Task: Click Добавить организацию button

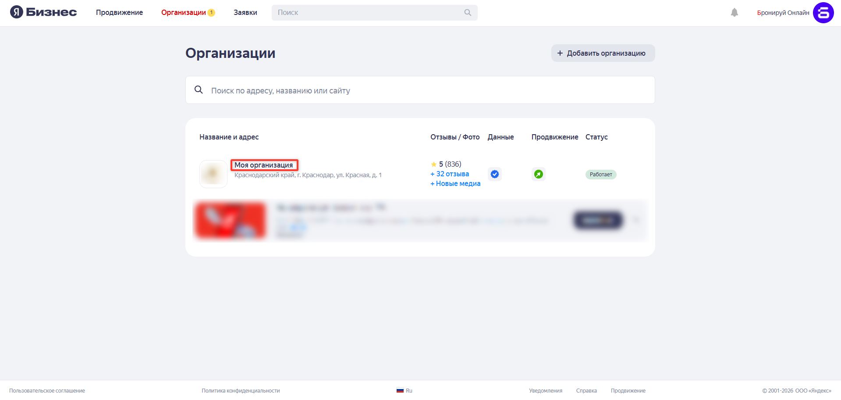Action: click(x=603, y=53)
